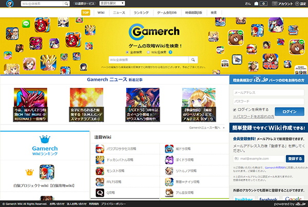
Task: Open the プライバシーポリシー footer link
Action: [113, 204]
